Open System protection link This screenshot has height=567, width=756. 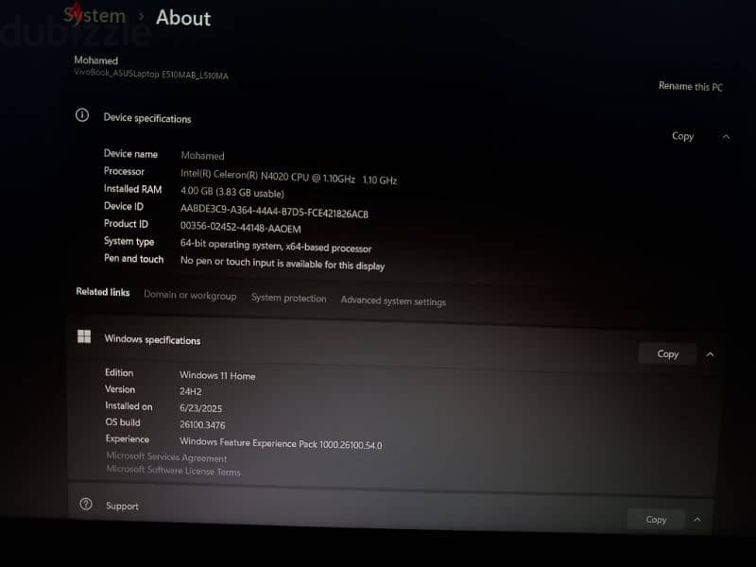[288, 298]
